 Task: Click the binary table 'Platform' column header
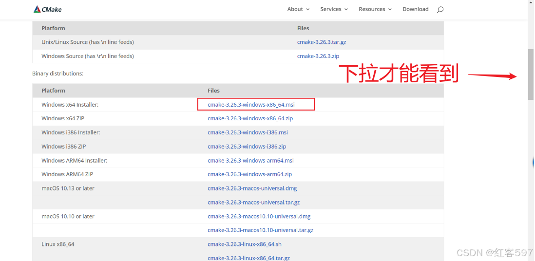[x=53, y=91]
